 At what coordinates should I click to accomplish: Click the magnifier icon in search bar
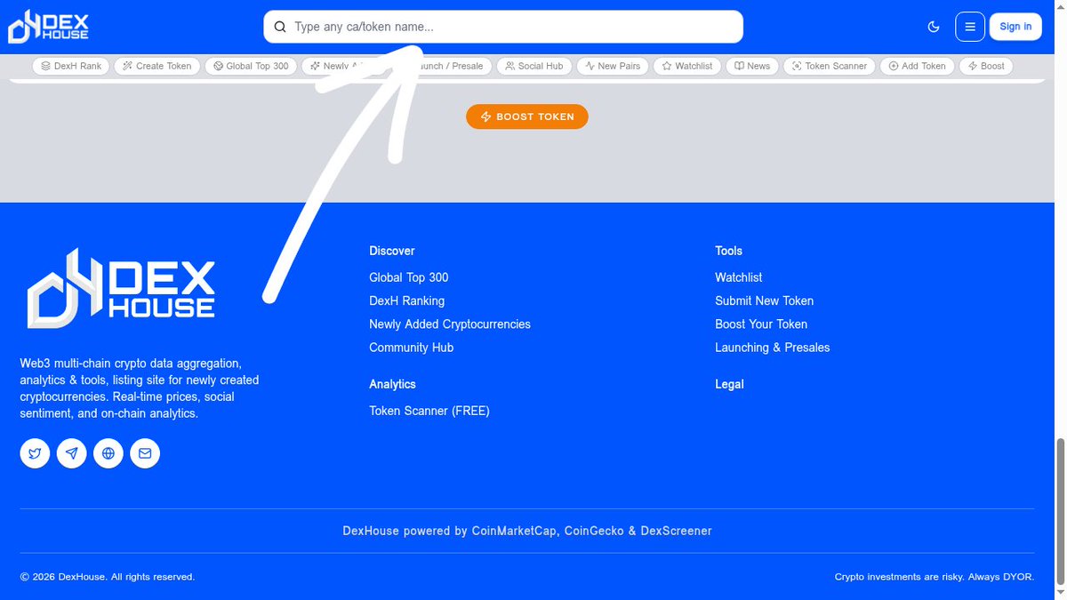coord(280,27)
